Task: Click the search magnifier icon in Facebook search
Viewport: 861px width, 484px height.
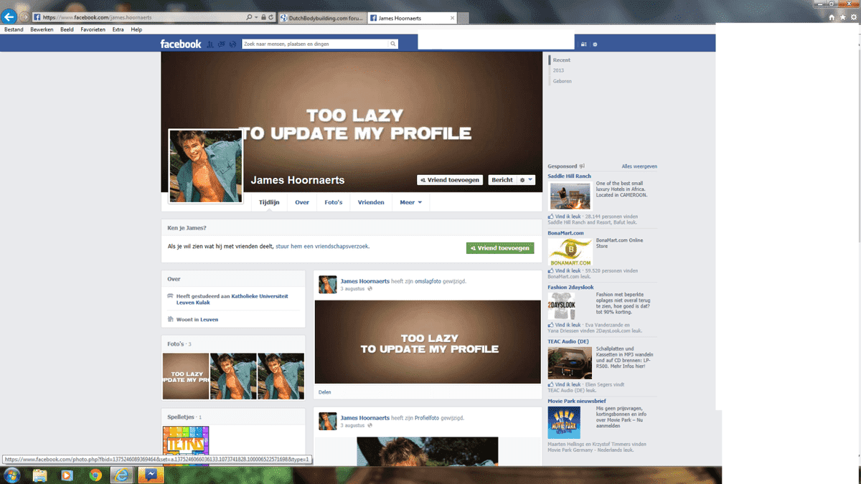Action: click(x=392, y=44)
